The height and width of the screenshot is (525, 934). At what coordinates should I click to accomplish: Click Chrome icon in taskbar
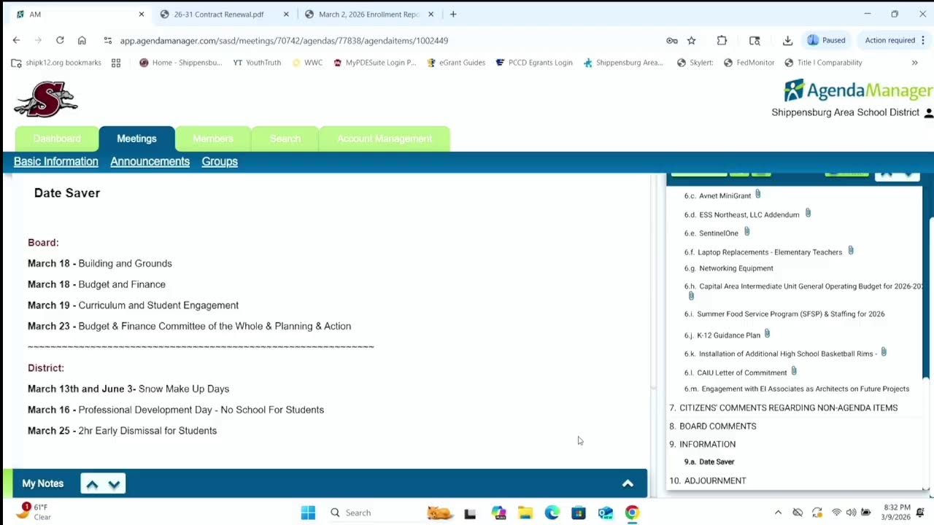[632, 513]
